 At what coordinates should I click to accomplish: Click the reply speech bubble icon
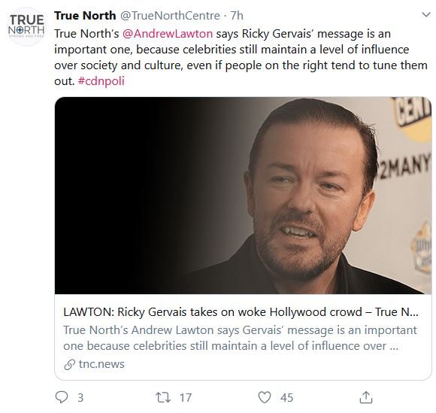tap(62, 397)
